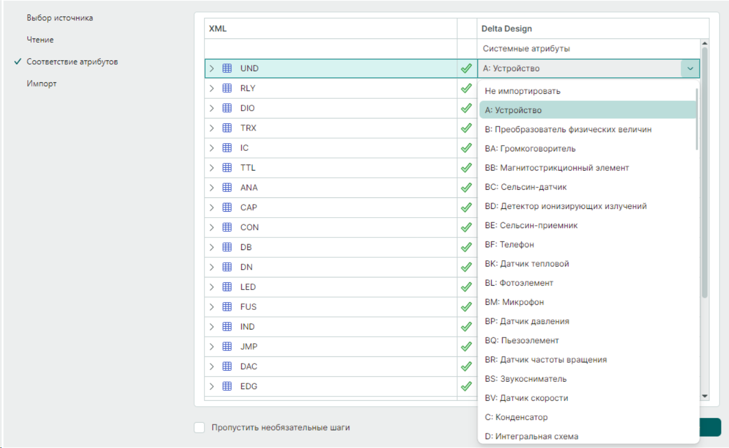Enable 'Пропустить необязательные шаги' checkbox
The image size is (729, 448).
click(200, 427)
